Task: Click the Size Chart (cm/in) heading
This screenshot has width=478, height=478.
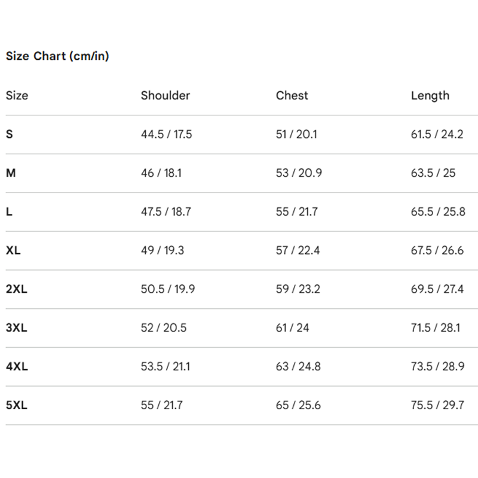Action: coord(57,56)
